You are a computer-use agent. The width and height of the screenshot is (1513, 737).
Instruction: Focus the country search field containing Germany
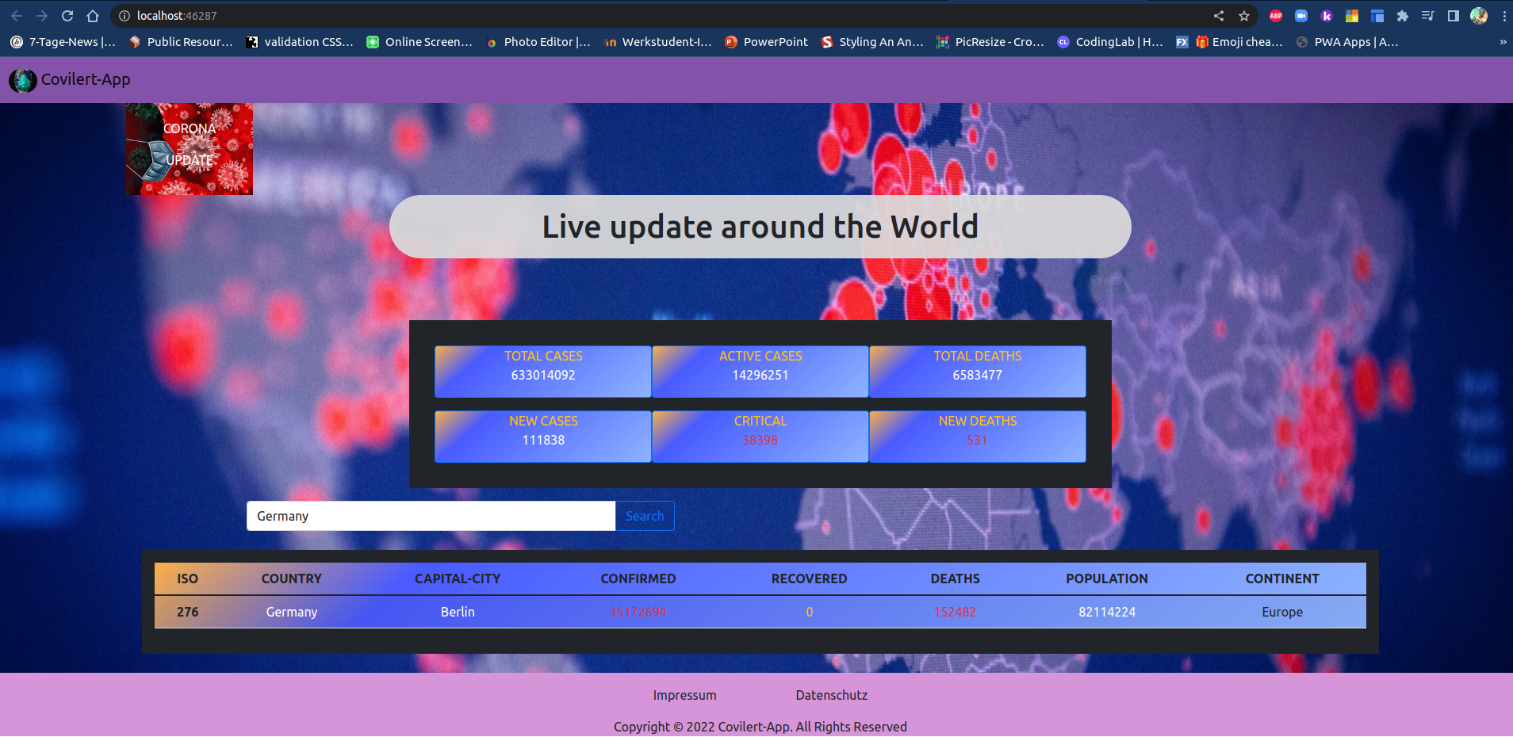pyautogui.click(x=431, y=516)
